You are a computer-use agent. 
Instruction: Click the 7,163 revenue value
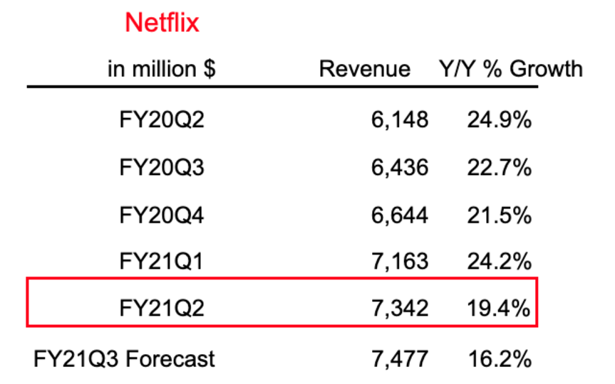[400, 262]
